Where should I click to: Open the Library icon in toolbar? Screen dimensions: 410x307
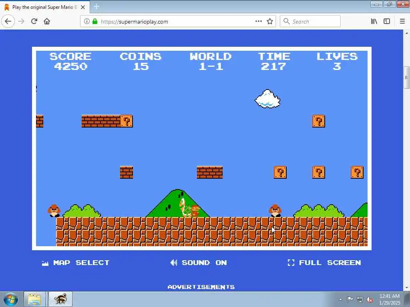click(x=374, y=22)
